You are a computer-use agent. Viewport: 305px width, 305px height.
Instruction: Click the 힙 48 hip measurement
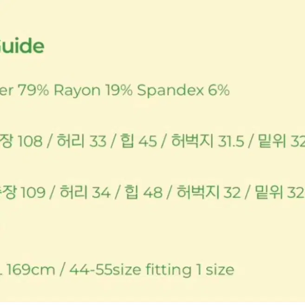tap(143, 192)
